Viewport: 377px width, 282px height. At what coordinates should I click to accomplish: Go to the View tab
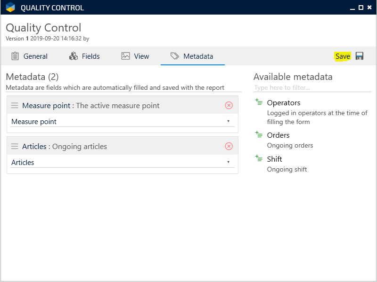click(x=135, y=56)
